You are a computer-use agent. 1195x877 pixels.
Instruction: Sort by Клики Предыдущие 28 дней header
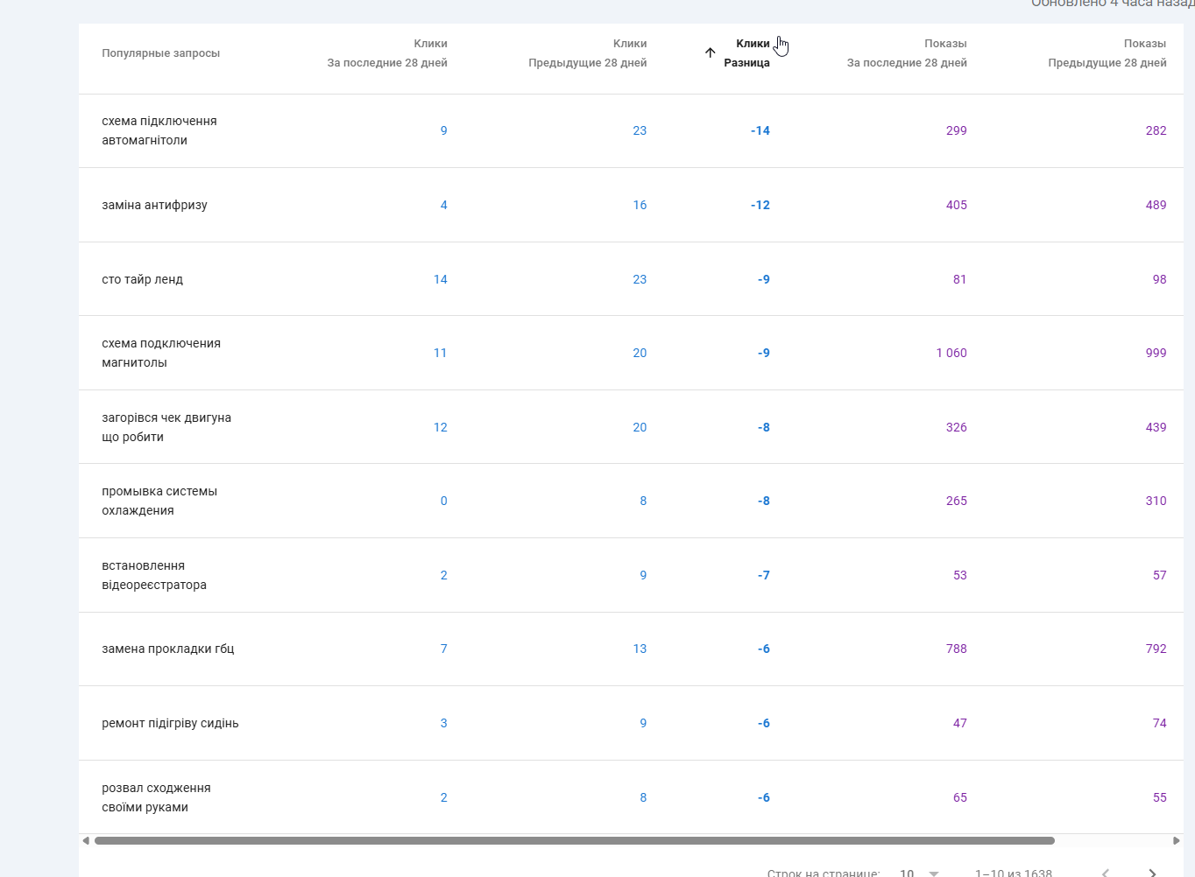(x=587, y=53)
